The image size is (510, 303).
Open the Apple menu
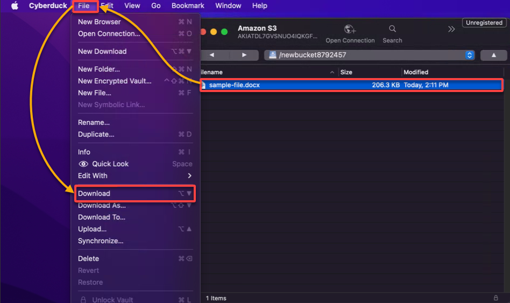[x=15, y=5]
